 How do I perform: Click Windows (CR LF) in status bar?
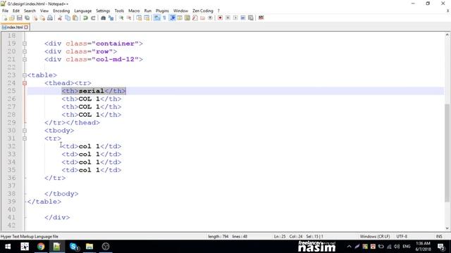tap(375, 236)
